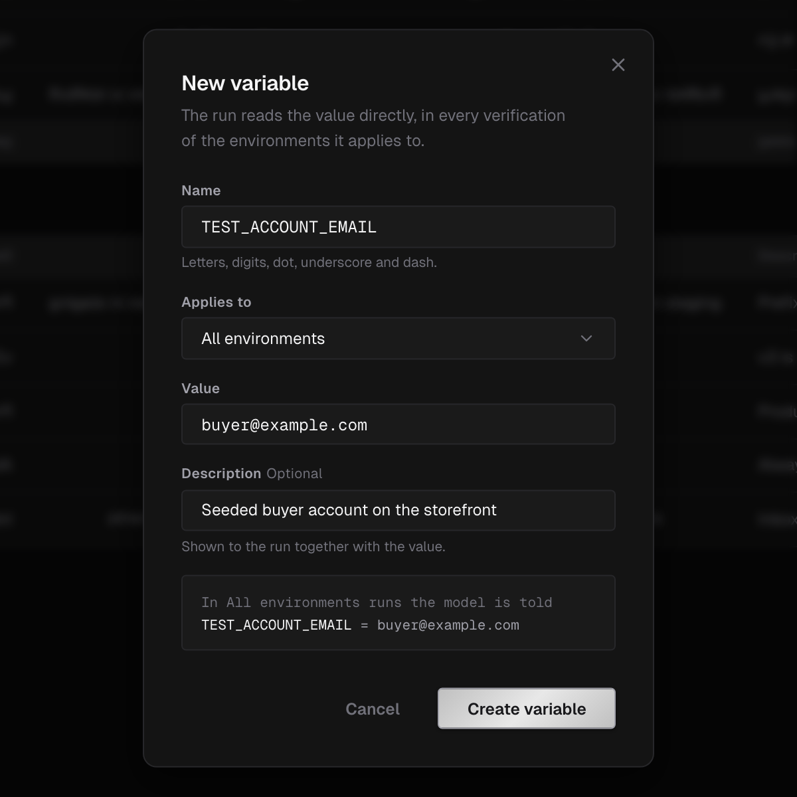
Task: Click the dialog subtitle about run reading value
Action: (373, 128)
